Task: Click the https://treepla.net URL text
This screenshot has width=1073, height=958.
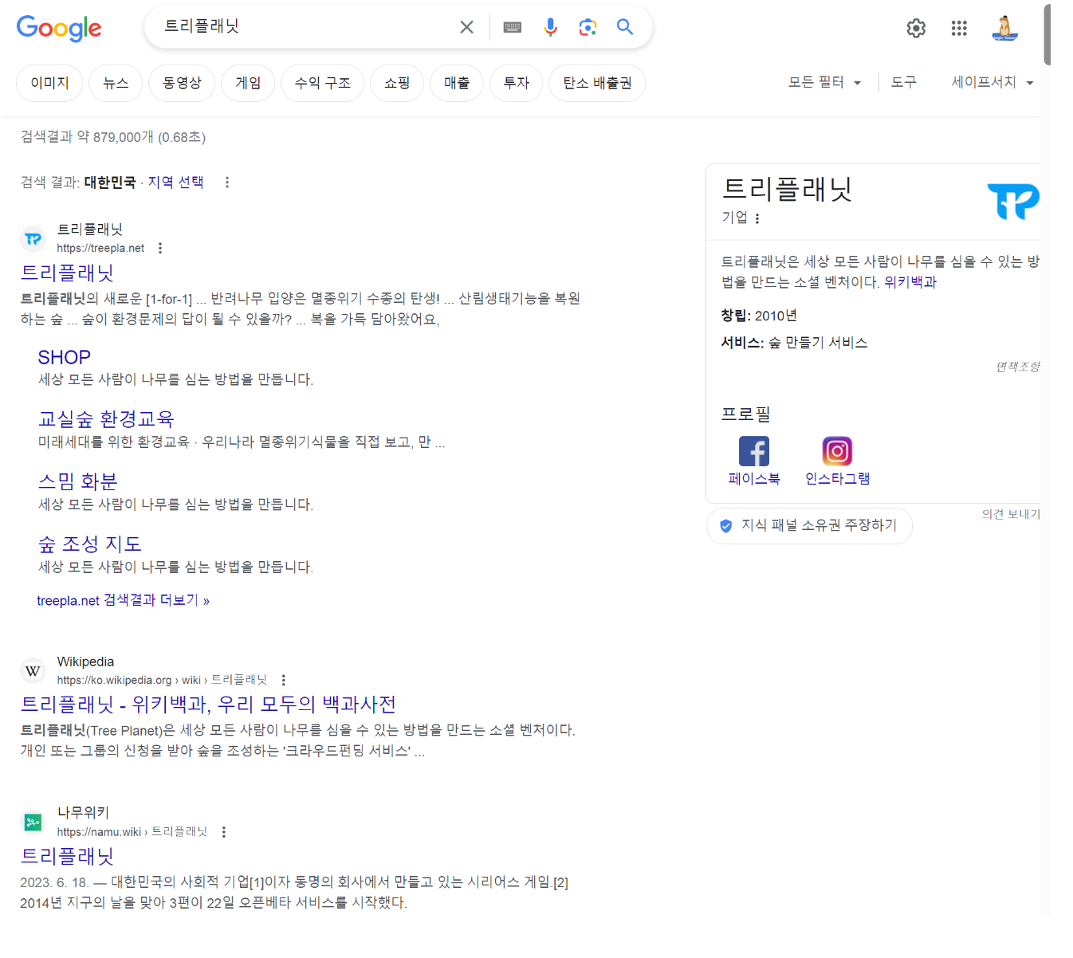Action: point(100,249)
